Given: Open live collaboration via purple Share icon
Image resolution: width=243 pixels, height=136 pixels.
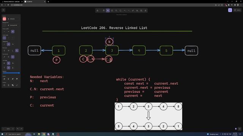Looking at the screenshot, I should [230, 10].
